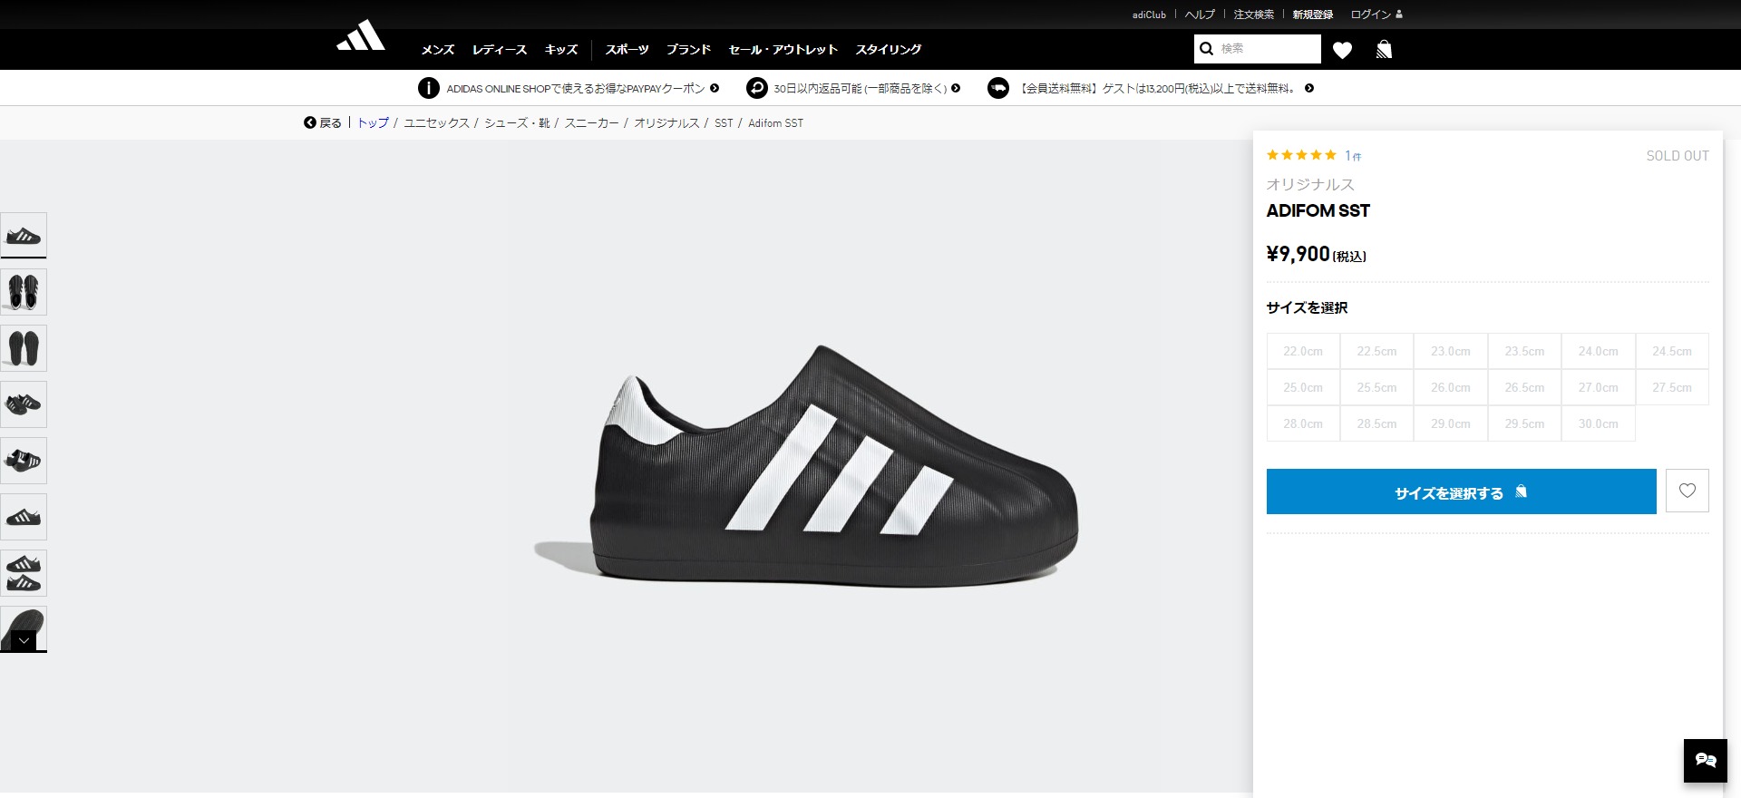Select the sole-view thumbnail

(24, 348)
